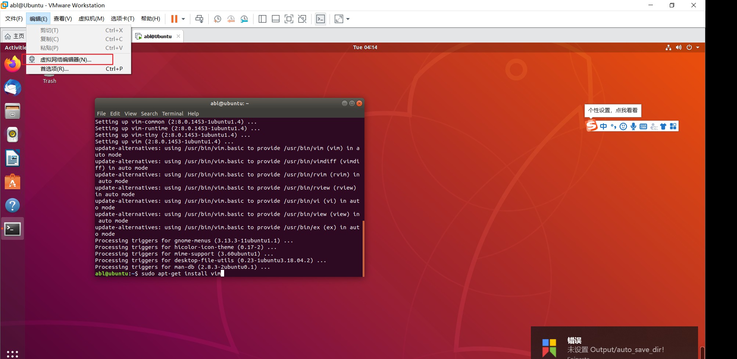This screenshot has height=359, width=737.
Task: Select 首选项(R)... menu entry
Action: (79, 69)
